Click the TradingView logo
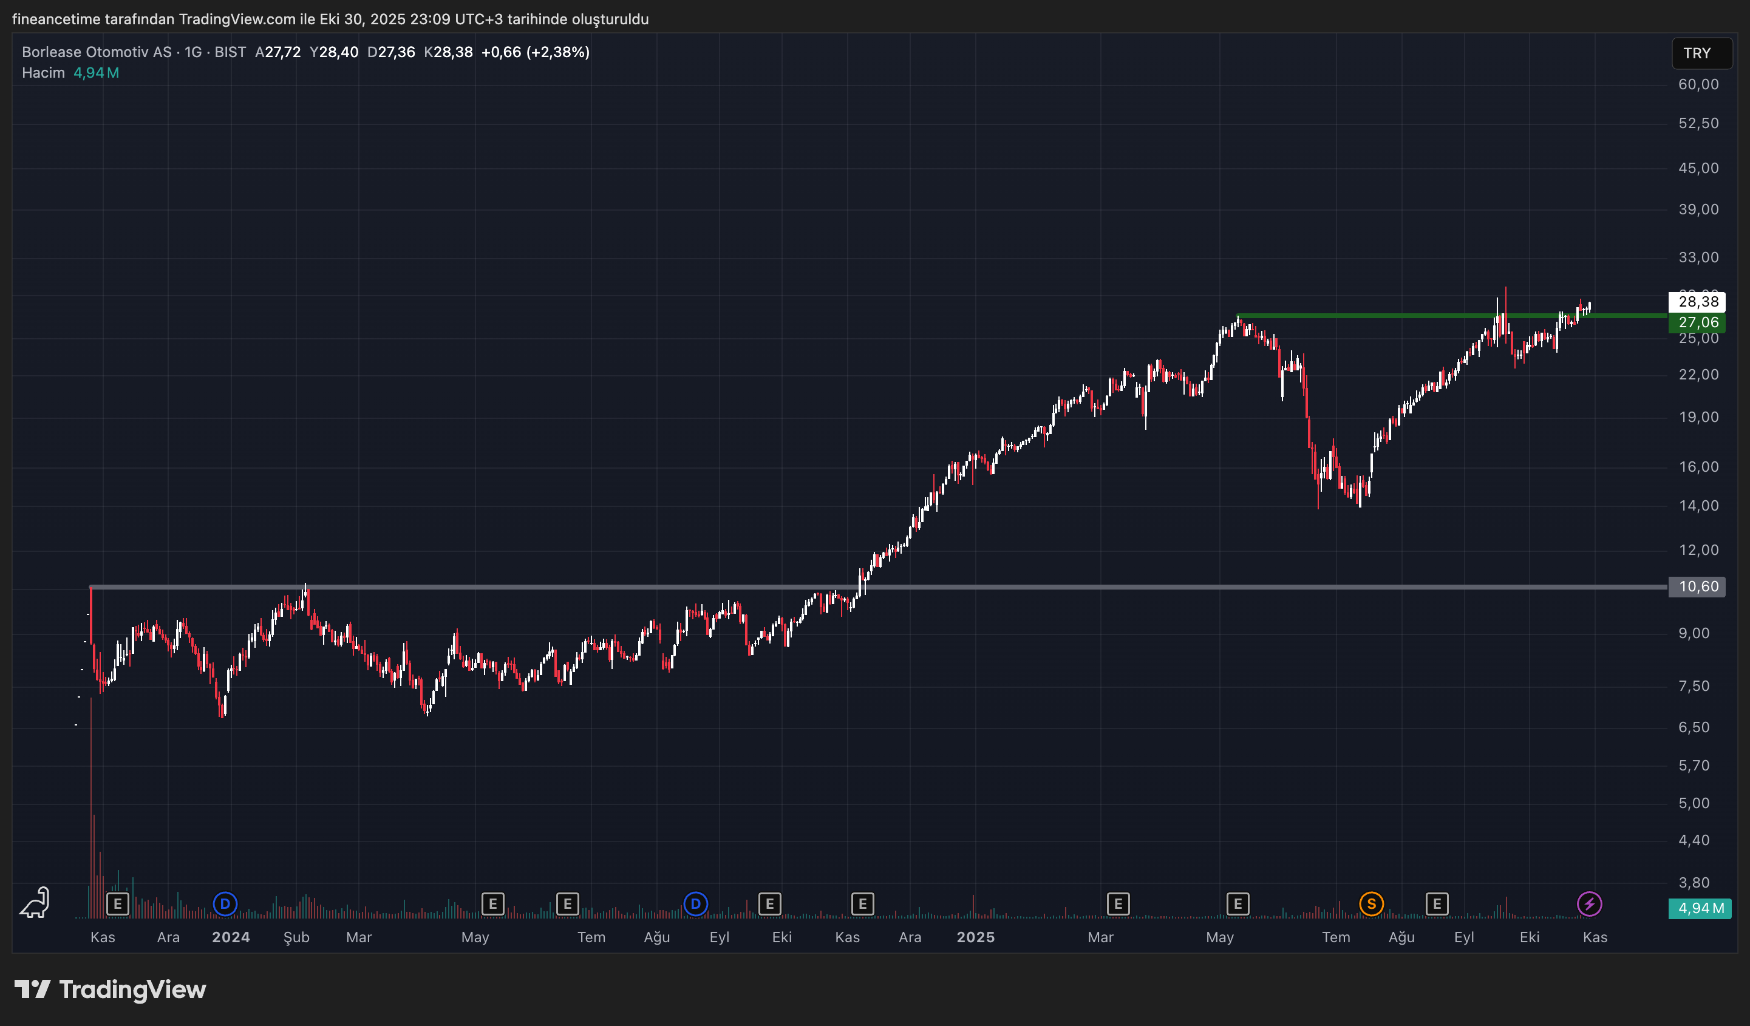The image size is (1750, 1026). coord(111,989)
